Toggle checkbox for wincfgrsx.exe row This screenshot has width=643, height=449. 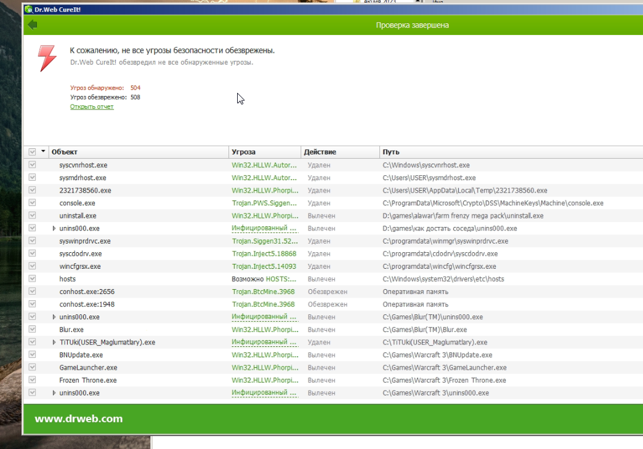tap(32, 266)
